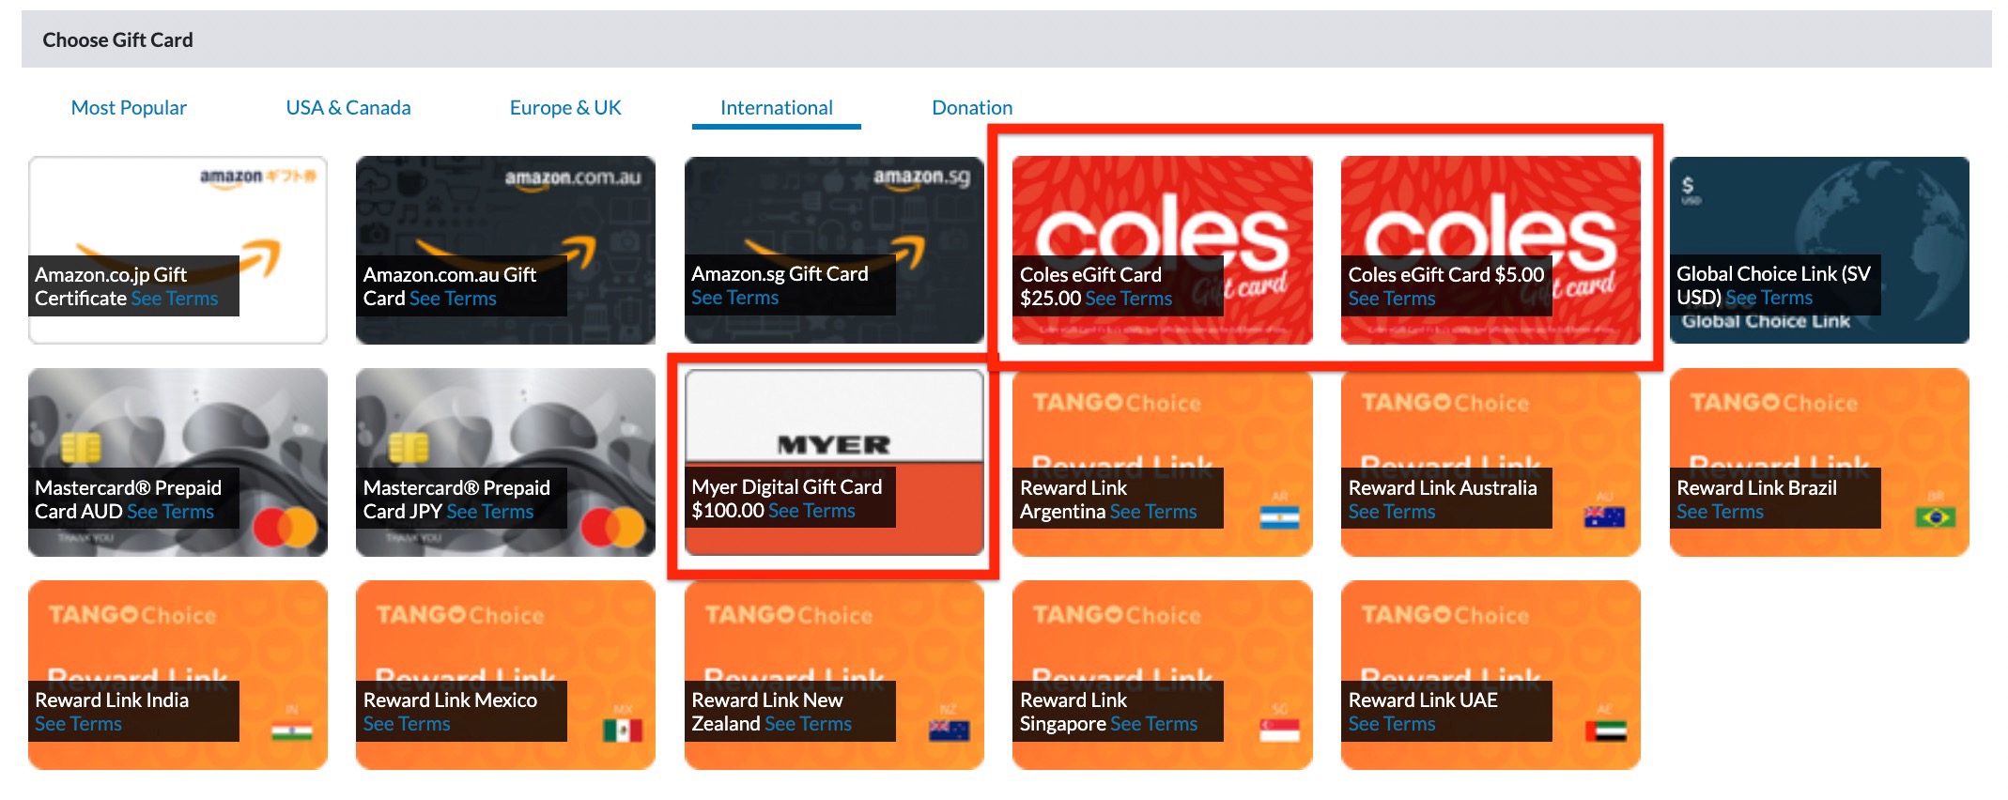Screen dimensions: 2008x800
Task: View See Terms for Mastercard Prepaid Card AUD
Action: 171,512
